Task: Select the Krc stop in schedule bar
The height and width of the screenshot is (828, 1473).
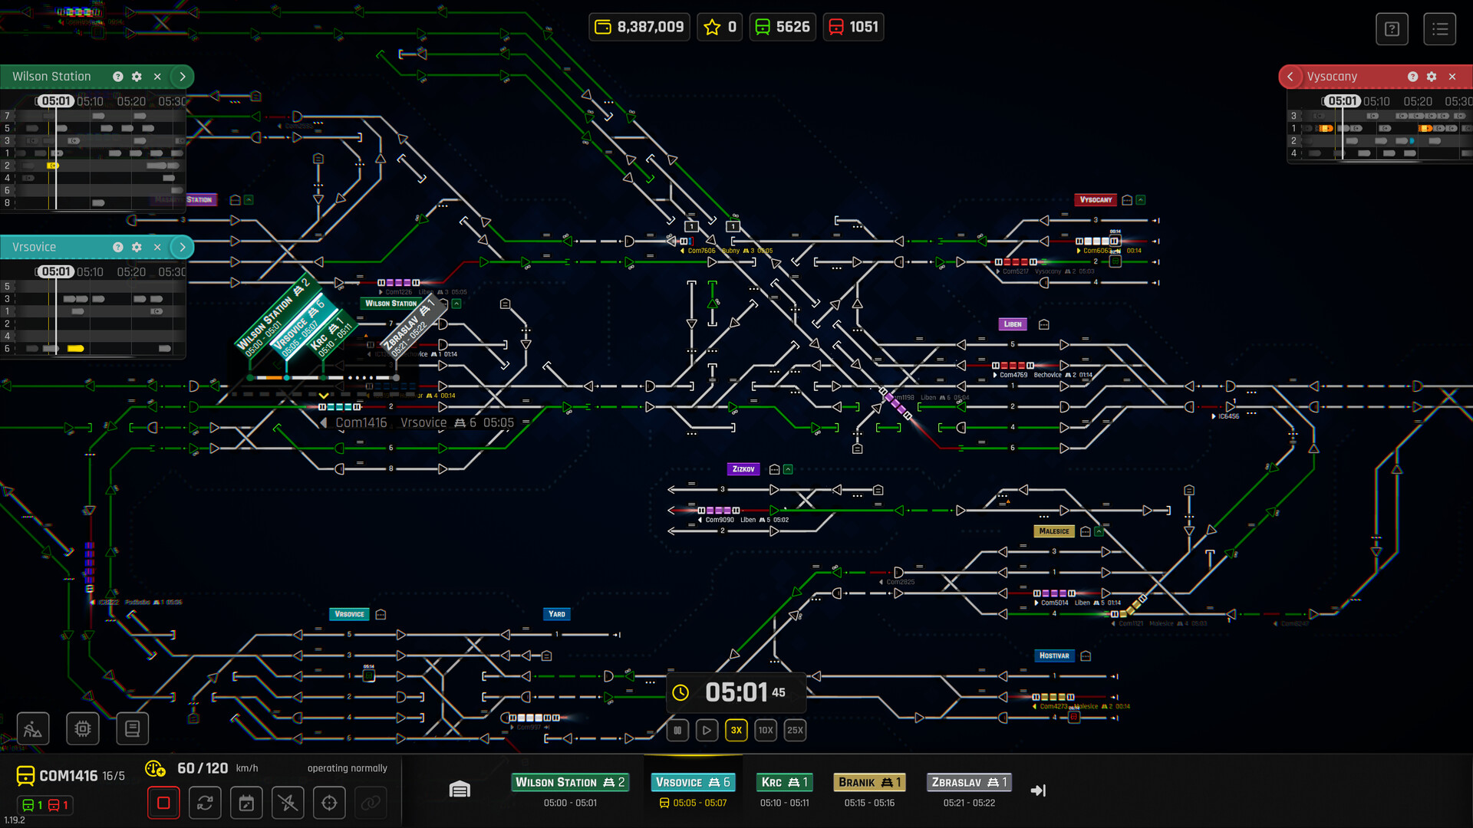Action: pos(784,782)
